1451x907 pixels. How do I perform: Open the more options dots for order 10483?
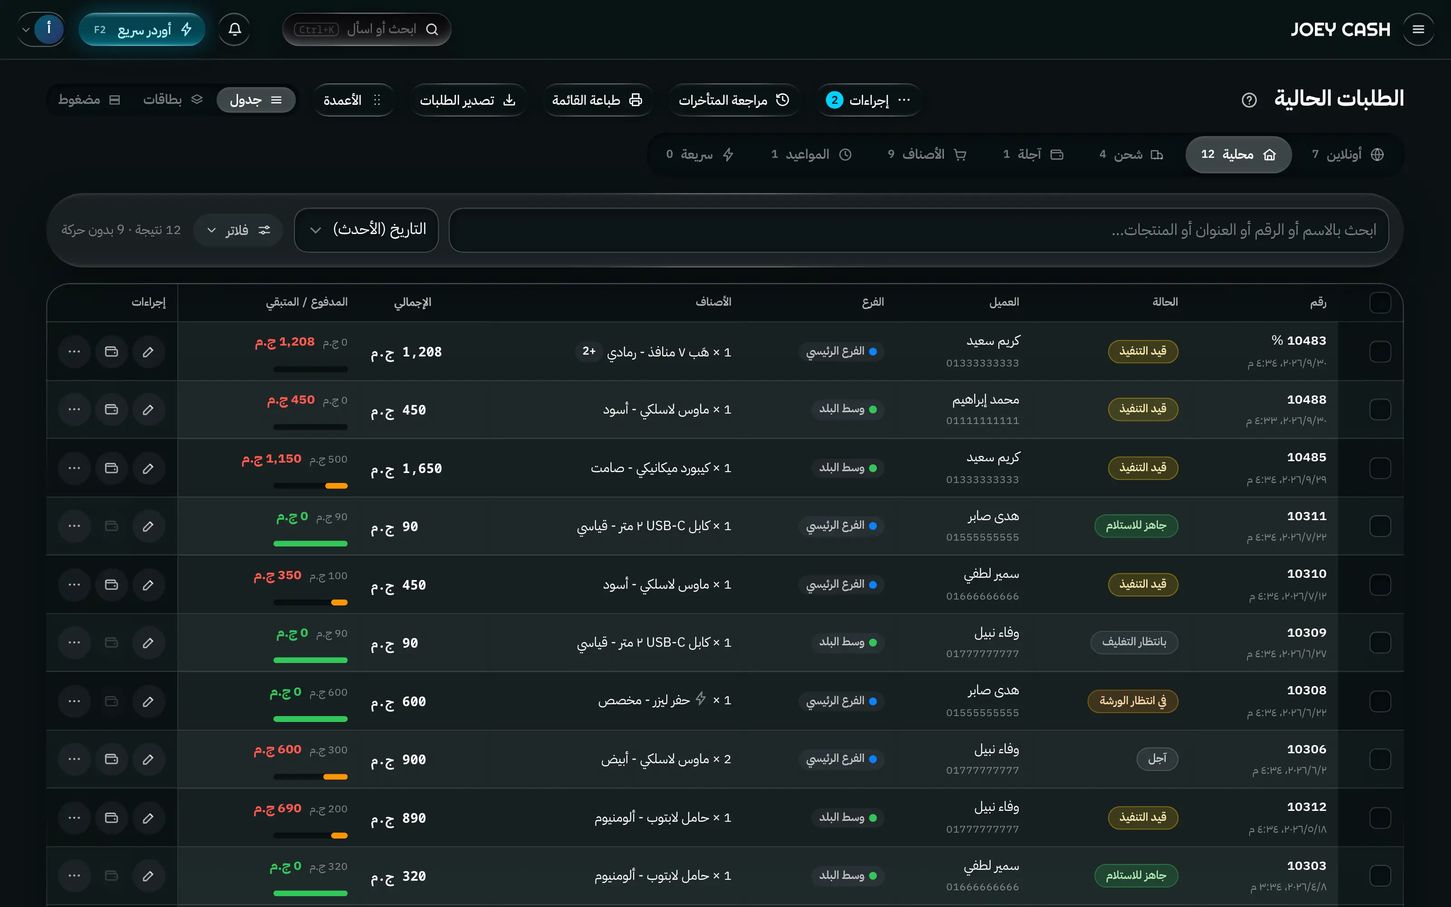74,351
